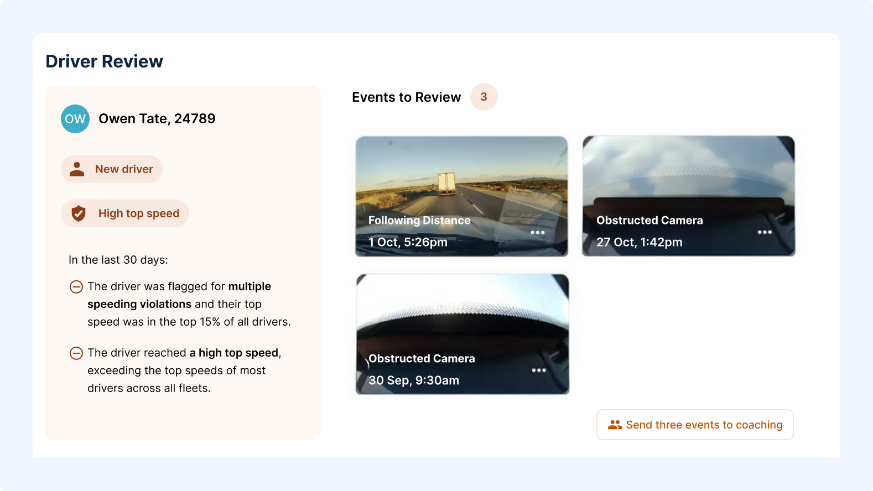Viewport: 873px width, 491px height.
Task: Open the three-dot menu on Following Distance card
Action: (538, 232)
